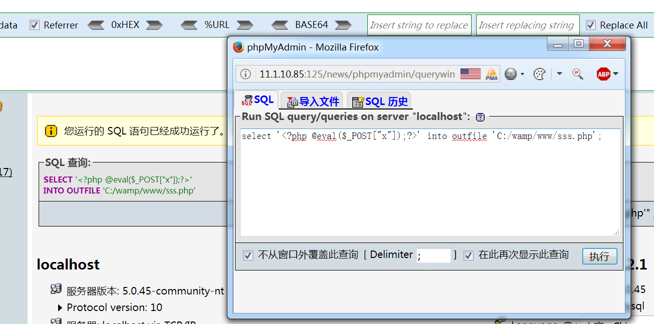The height and width of the screenshot is (324, 654).
Task: Toggle the Referrer checkbox
Action: (x=35, y=25)
